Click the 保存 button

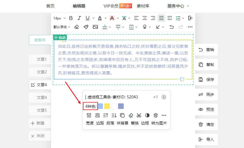207,80
